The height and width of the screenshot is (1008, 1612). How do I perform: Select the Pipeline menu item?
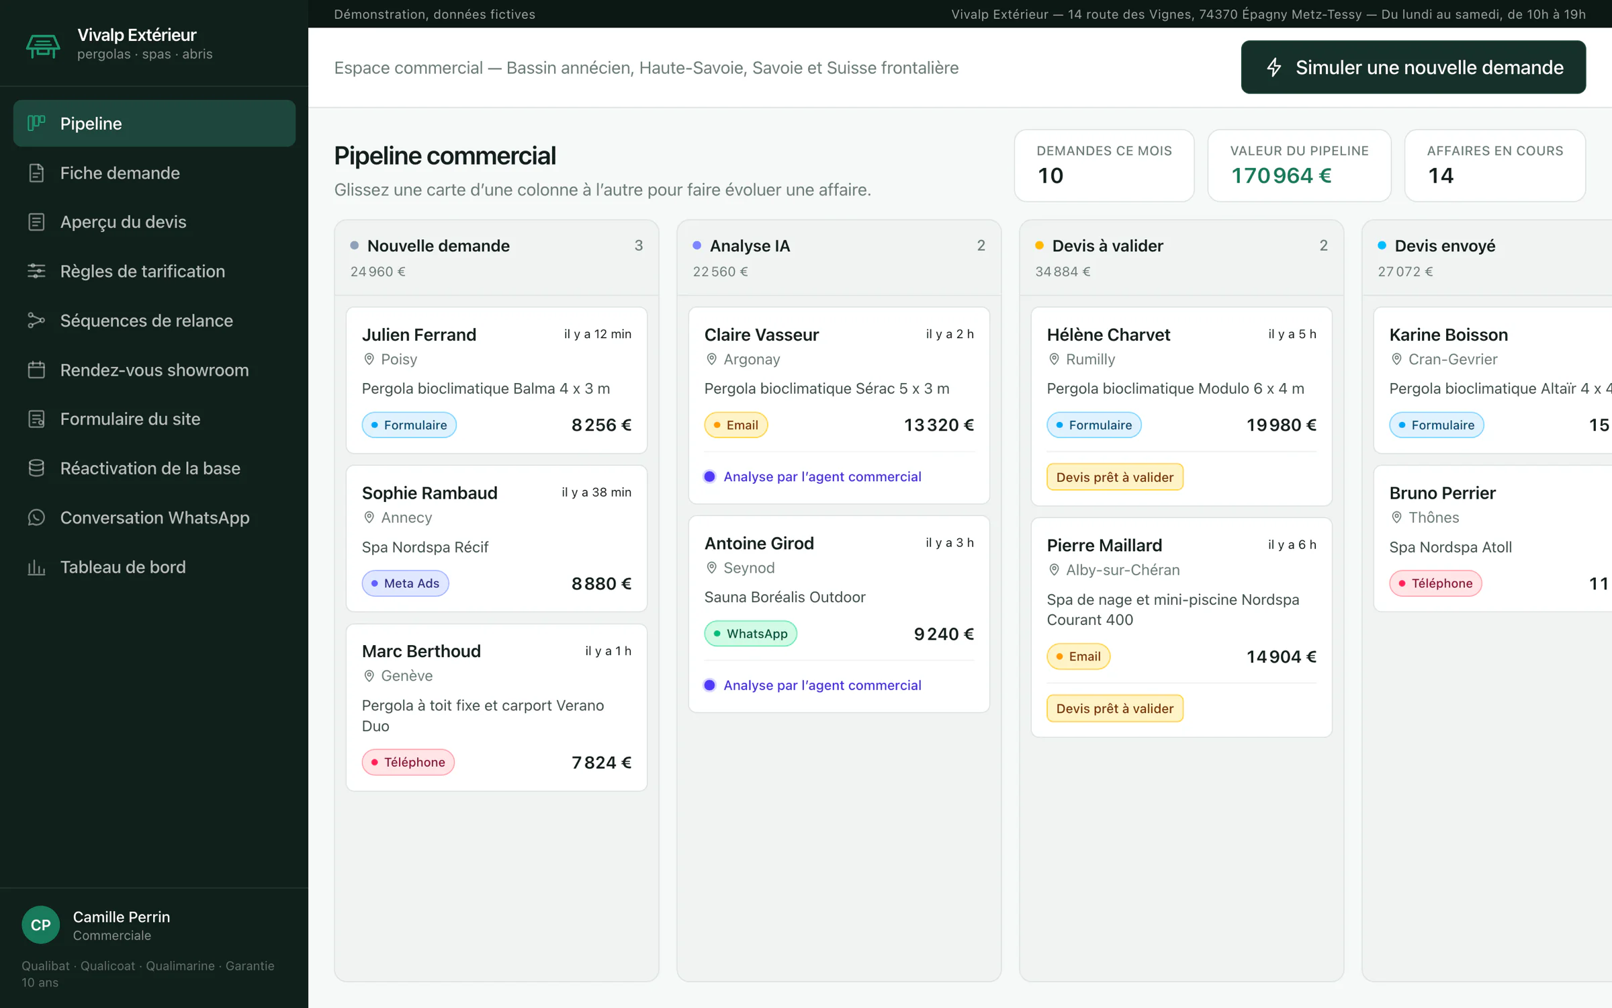(154, 124)
